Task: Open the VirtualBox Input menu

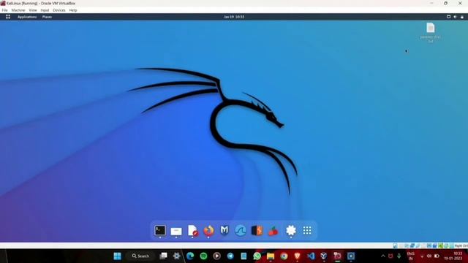Action: 45,10
